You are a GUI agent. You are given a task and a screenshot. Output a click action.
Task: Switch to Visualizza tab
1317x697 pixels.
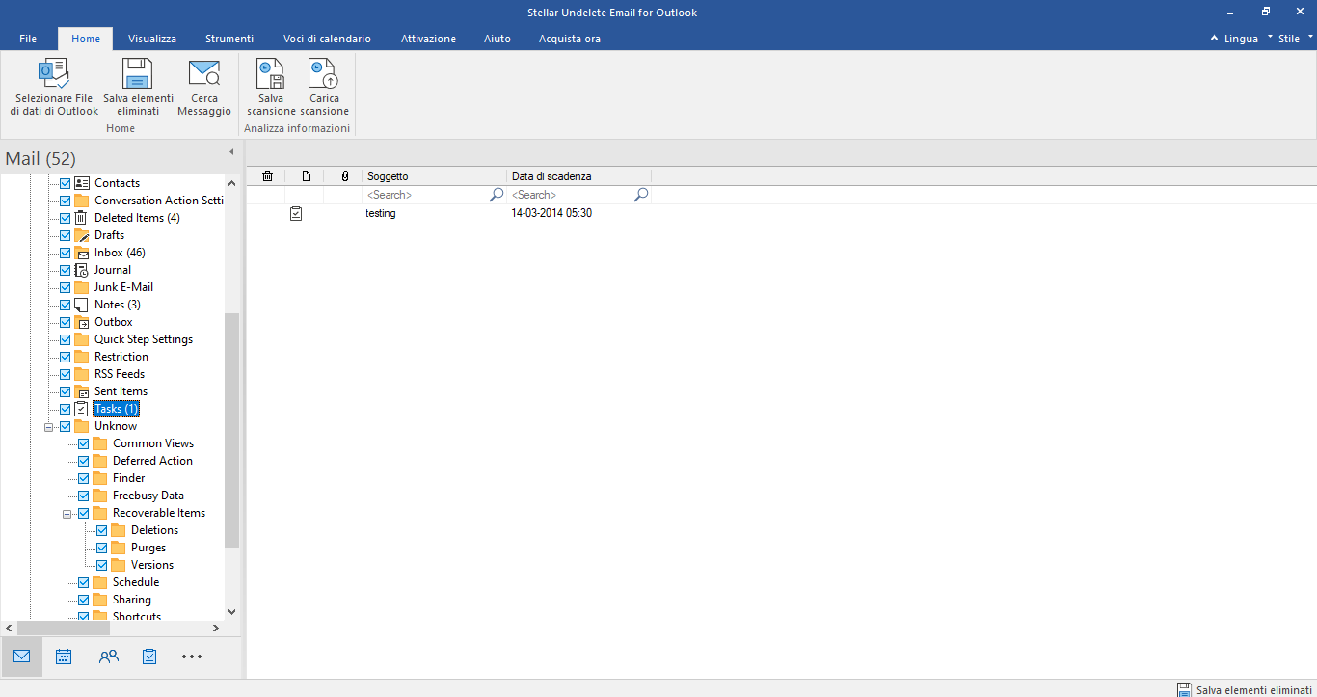pyautogui.click(x=152, y=39)
